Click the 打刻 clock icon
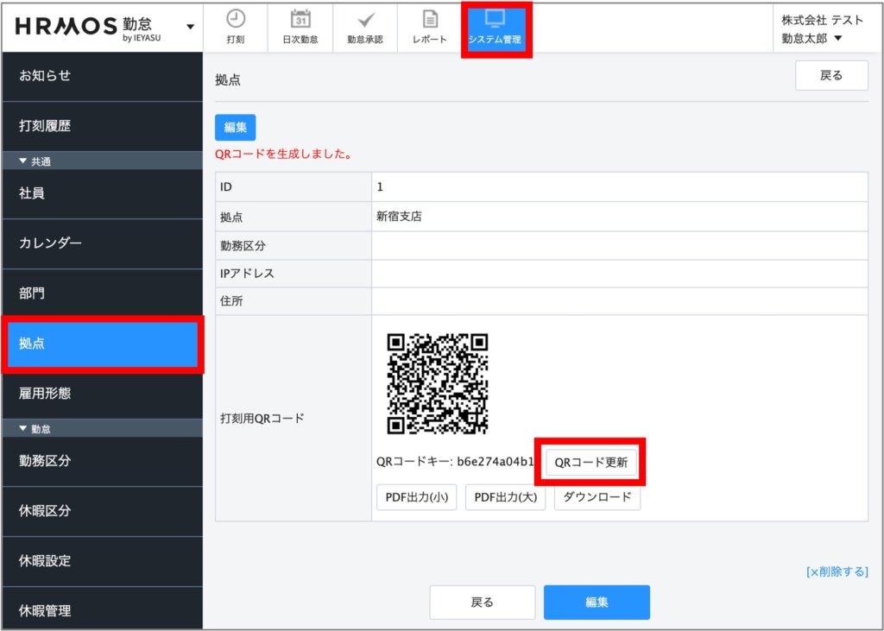This screenshot has height=631, width=884. point(235,19)
